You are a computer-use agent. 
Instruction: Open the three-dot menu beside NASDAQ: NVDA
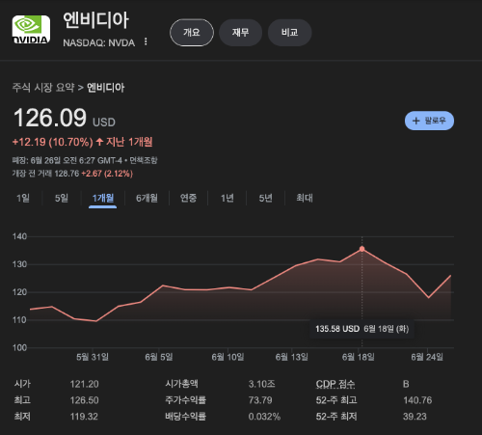[x=146, y=41]
